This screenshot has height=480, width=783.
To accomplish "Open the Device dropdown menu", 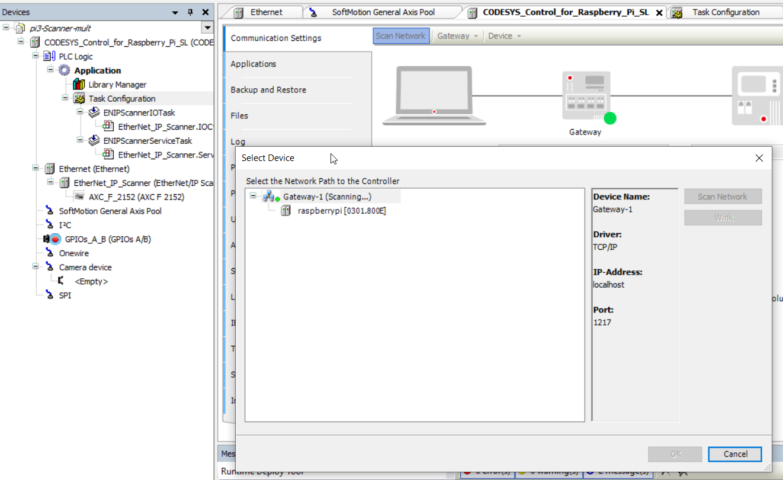I will pos(504,36).
